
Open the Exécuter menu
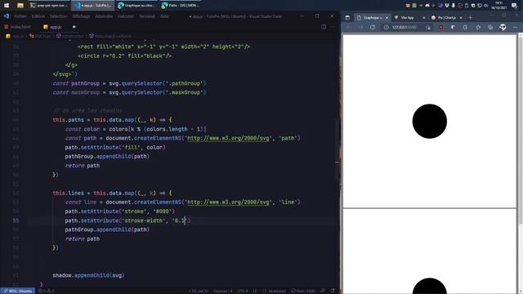pyautogui.click(x=126, y=16)
